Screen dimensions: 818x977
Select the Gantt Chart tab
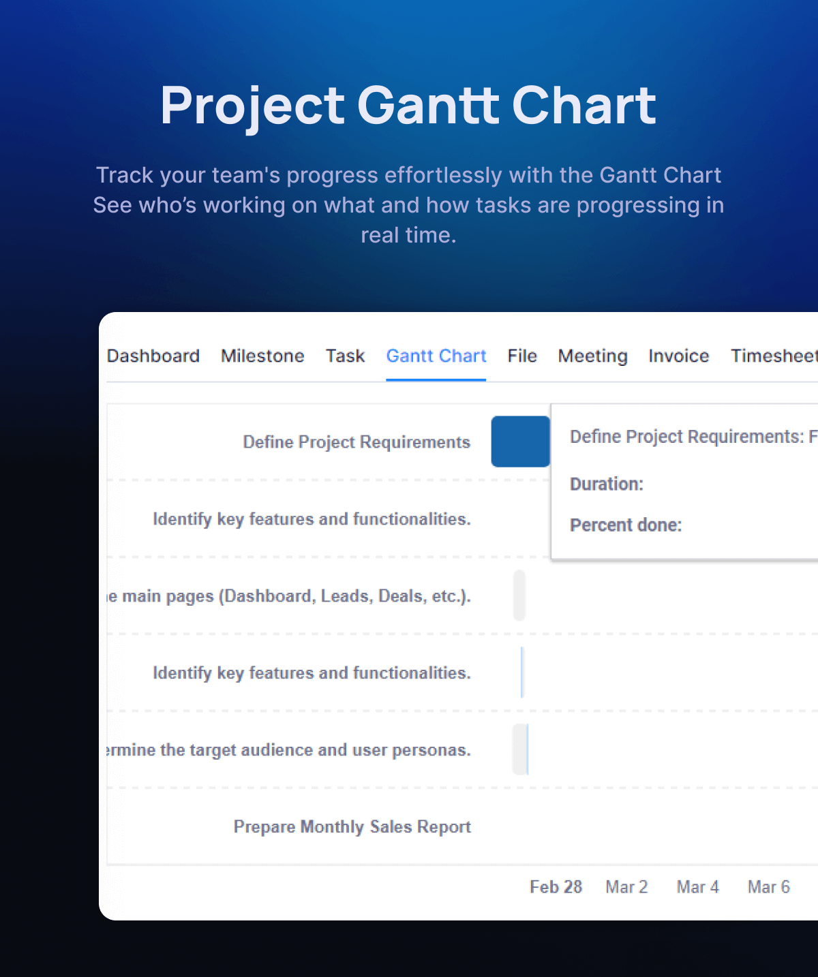436,356
